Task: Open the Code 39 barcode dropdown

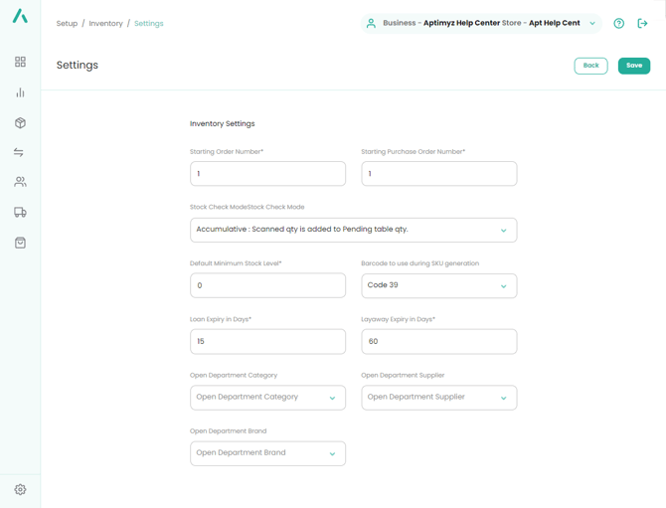Action: click(x=438, y=285)
